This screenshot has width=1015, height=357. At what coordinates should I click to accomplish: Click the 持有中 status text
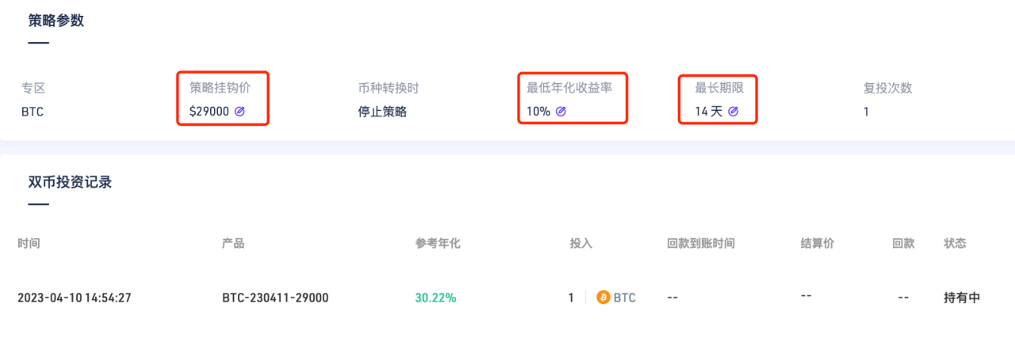(962, 298)
